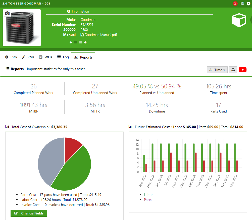Open the QR code scanner icon
Screen dimensions: 252x220
click(x=242, y=4)
